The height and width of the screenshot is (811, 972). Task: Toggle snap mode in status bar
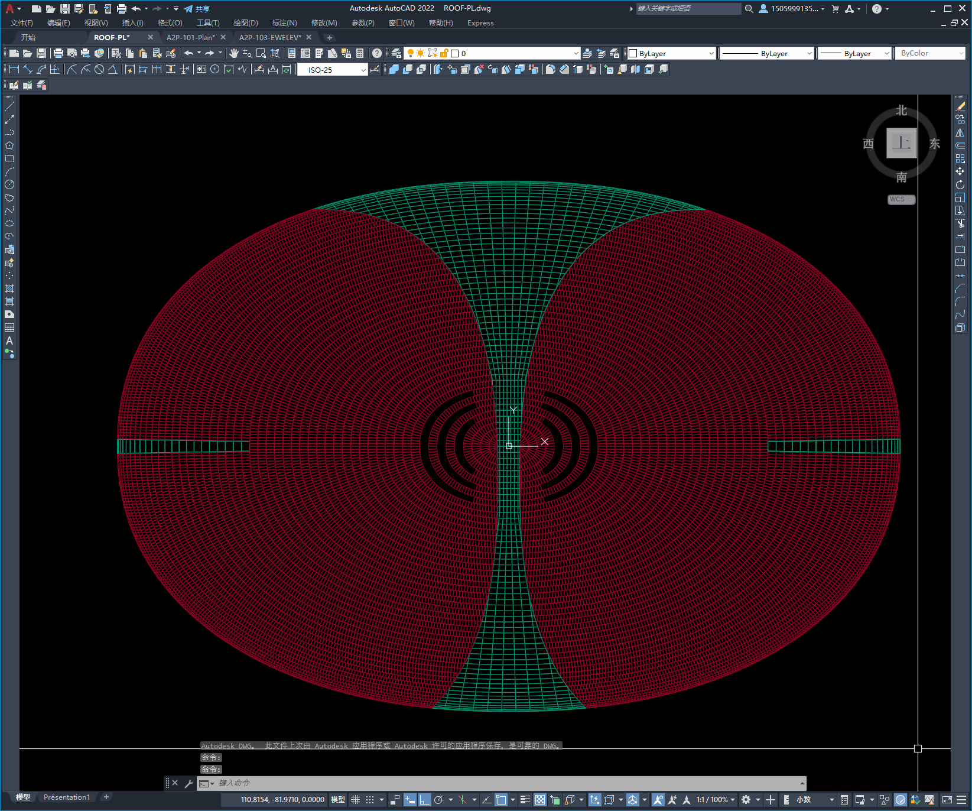pos(370,800)
